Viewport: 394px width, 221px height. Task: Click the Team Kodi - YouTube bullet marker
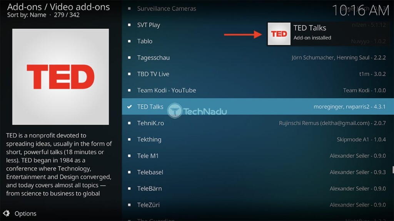129,90
